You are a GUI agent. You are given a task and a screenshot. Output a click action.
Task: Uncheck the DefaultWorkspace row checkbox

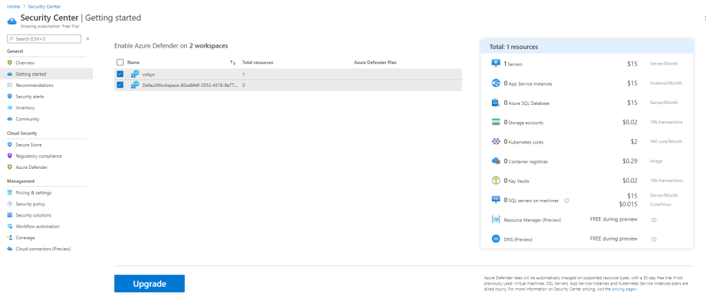(x=120, y=85)
